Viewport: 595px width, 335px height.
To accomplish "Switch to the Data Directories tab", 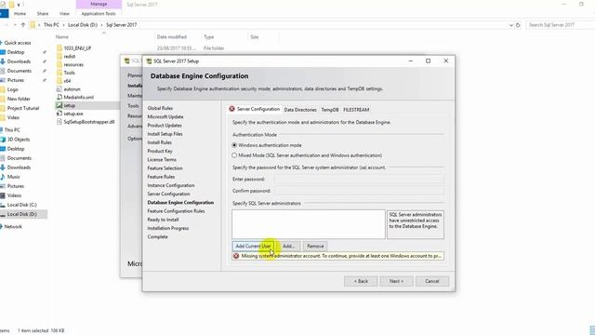I will (300, 110).
